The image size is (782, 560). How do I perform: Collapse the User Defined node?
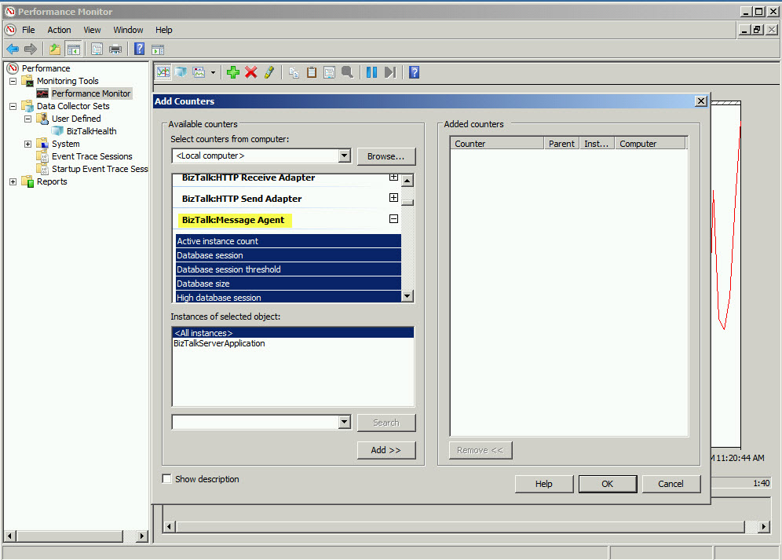pyautogui.click(x=28, y=119)
